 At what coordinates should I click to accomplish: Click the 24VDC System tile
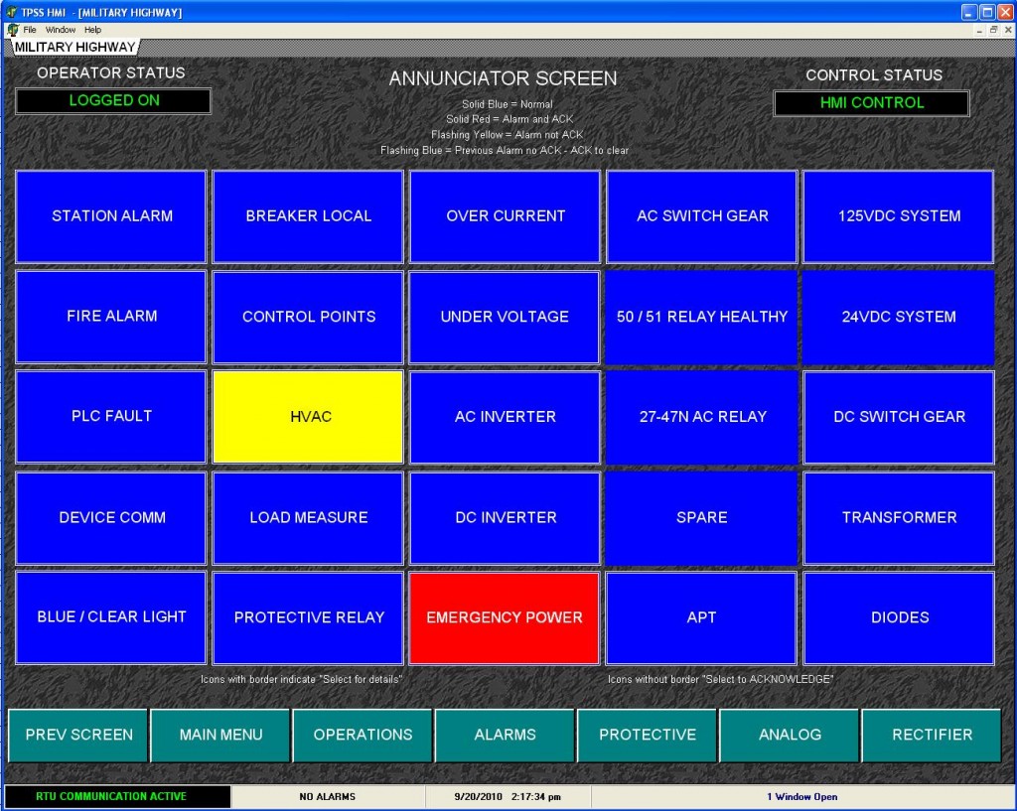[899, 317]
